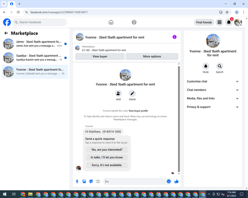This screenshot has width=248, height=198.
Task: Open View buyer profile link
Action: (138, 111)
